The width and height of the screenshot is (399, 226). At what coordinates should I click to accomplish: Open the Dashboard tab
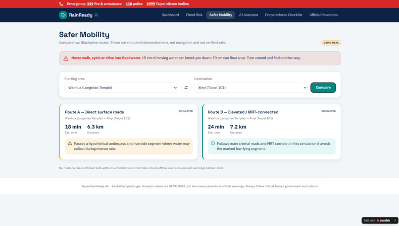point(170,15)
